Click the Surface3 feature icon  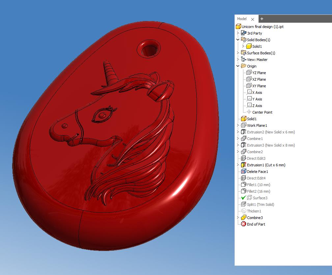(250, 198)
